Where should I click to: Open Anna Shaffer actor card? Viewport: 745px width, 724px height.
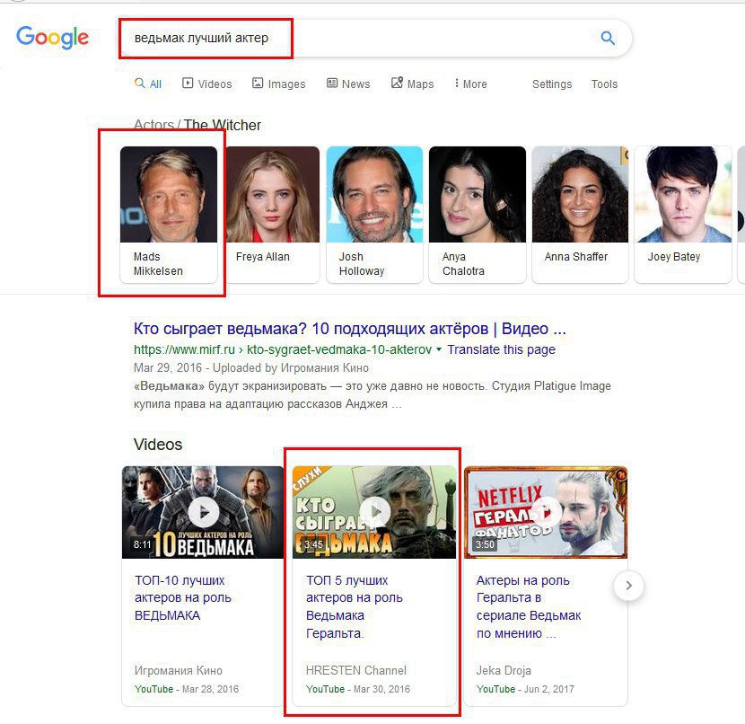click(580, 215)
